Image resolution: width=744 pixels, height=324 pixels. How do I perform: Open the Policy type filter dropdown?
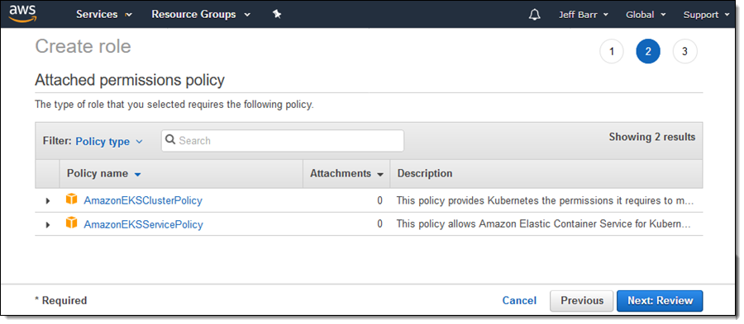[x=109, y=142]
